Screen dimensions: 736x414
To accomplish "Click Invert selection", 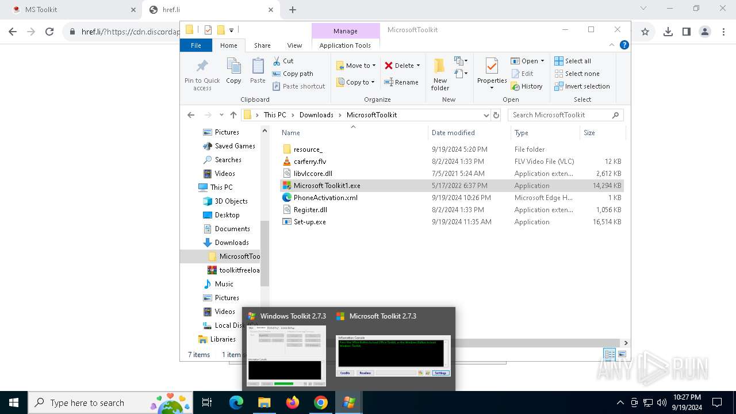I will click(x=582, y=86).
